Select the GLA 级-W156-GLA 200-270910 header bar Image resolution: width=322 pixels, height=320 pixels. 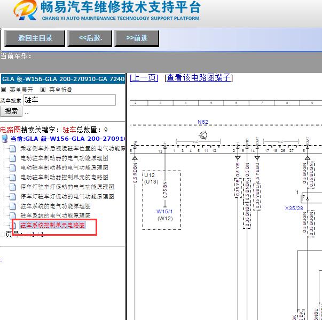tap(63, 79)
